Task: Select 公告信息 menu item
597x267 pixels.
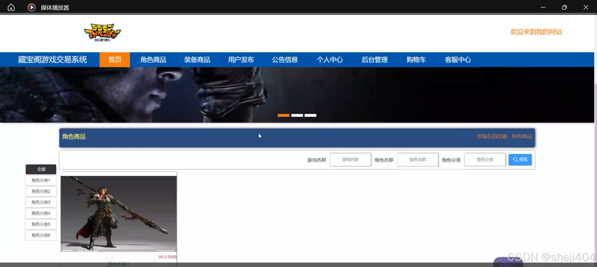Action: point(285,60)
